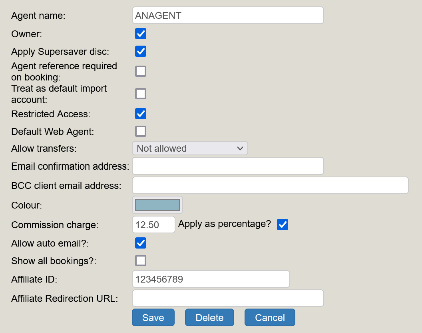
Task: Hit the Cancel button
Action: coord(270,317)
